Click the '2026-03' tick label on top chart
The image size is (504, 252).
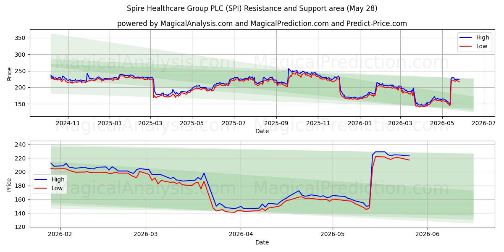coord(400,123)
